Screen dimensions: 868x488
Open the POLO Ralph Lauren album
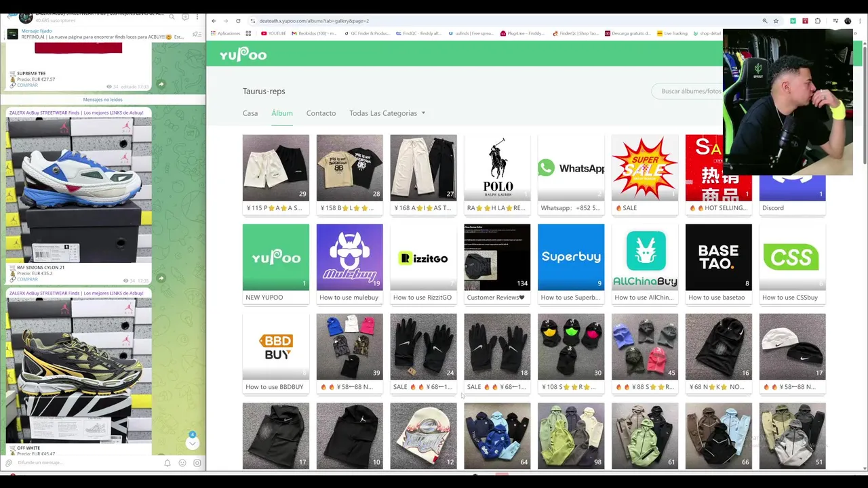click(497, 174)
